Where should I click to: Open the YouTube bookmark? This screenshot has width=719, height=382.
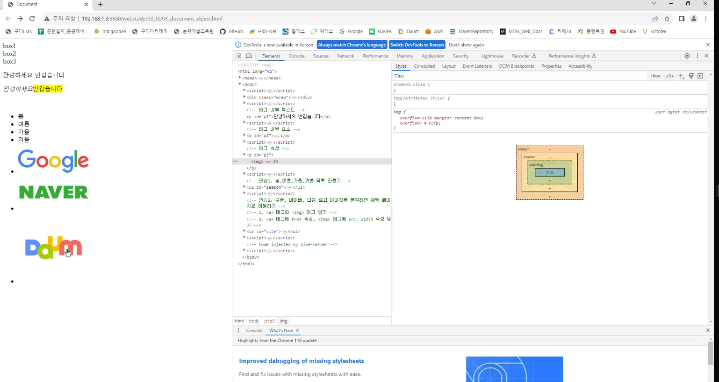623,31
